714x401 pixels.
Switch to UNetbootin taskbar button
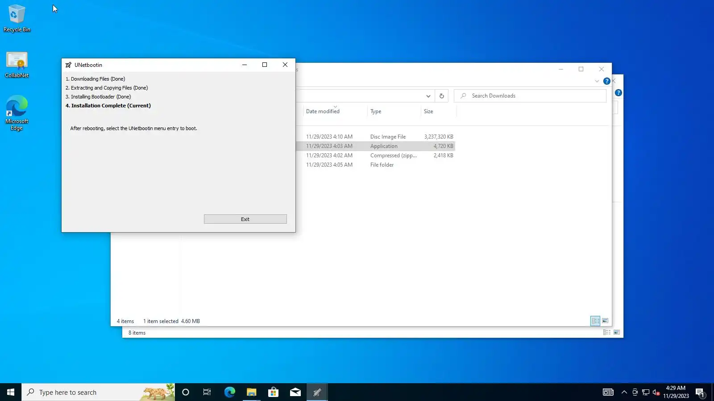coord(317,392)
